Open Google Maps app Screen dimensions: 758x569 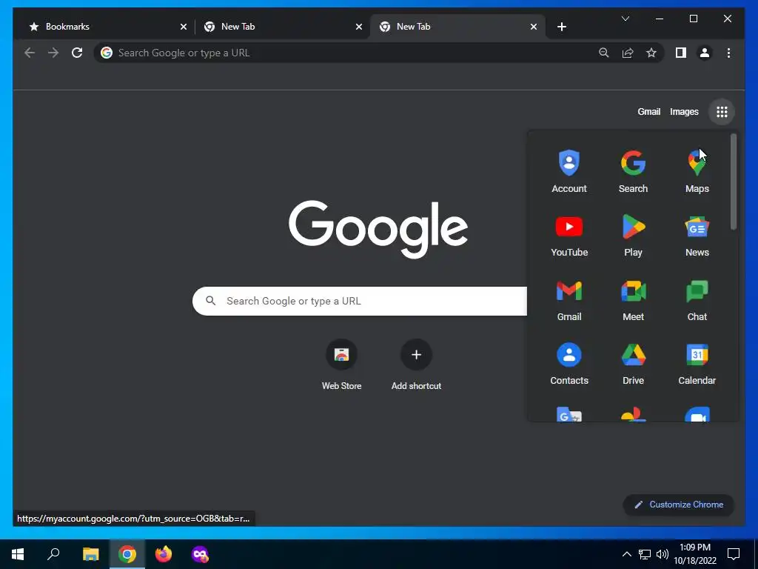tap(697, 171)
